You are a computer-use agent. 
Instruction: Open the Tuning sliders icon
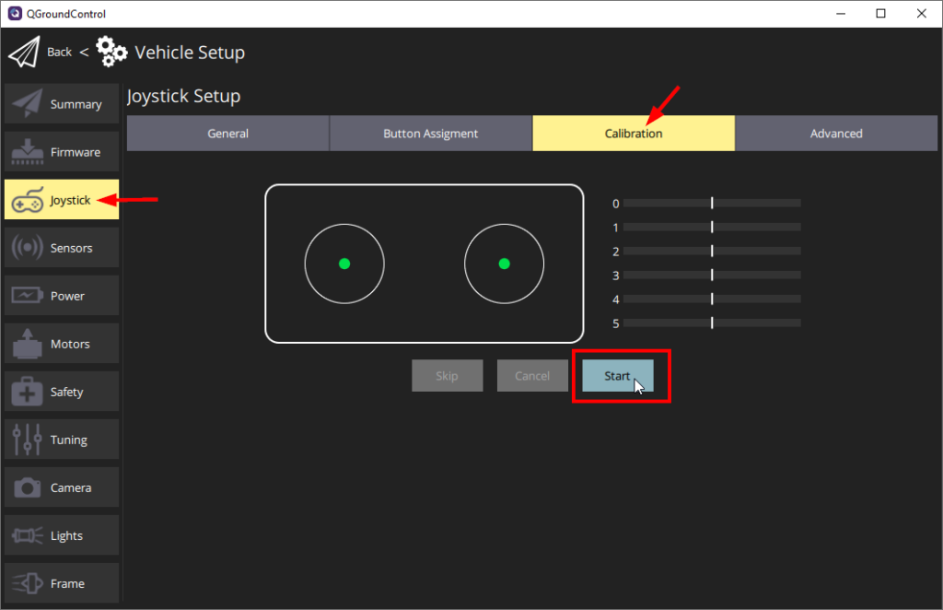[29, 439]
